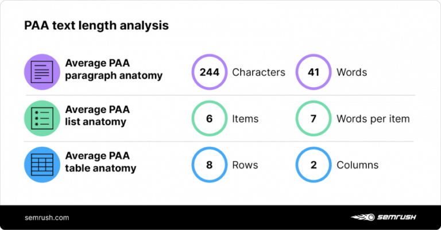Select the purple circle showing 244
The image size is (441, 230).
pos(210,72)
